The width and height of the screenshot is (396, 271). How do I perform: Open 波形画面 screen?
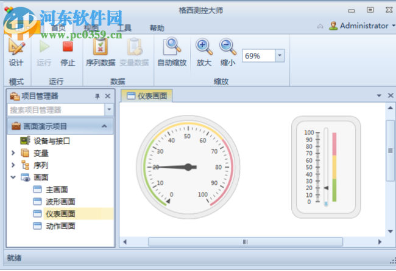pyautogui.click(x=60, y=202)
